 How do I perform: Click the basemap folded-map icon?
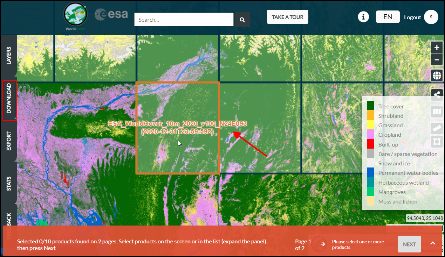(437, 112)
